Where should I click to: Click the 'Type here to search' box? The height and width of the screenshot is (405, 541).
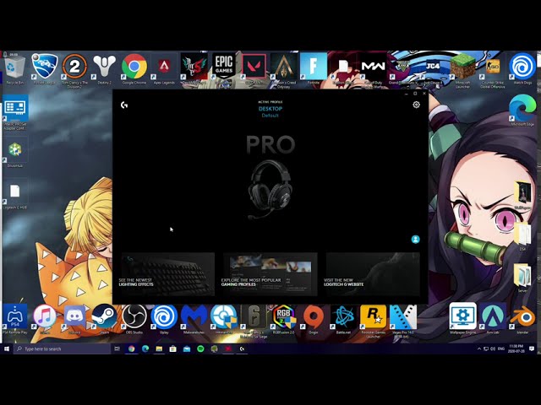click(62, 348)
